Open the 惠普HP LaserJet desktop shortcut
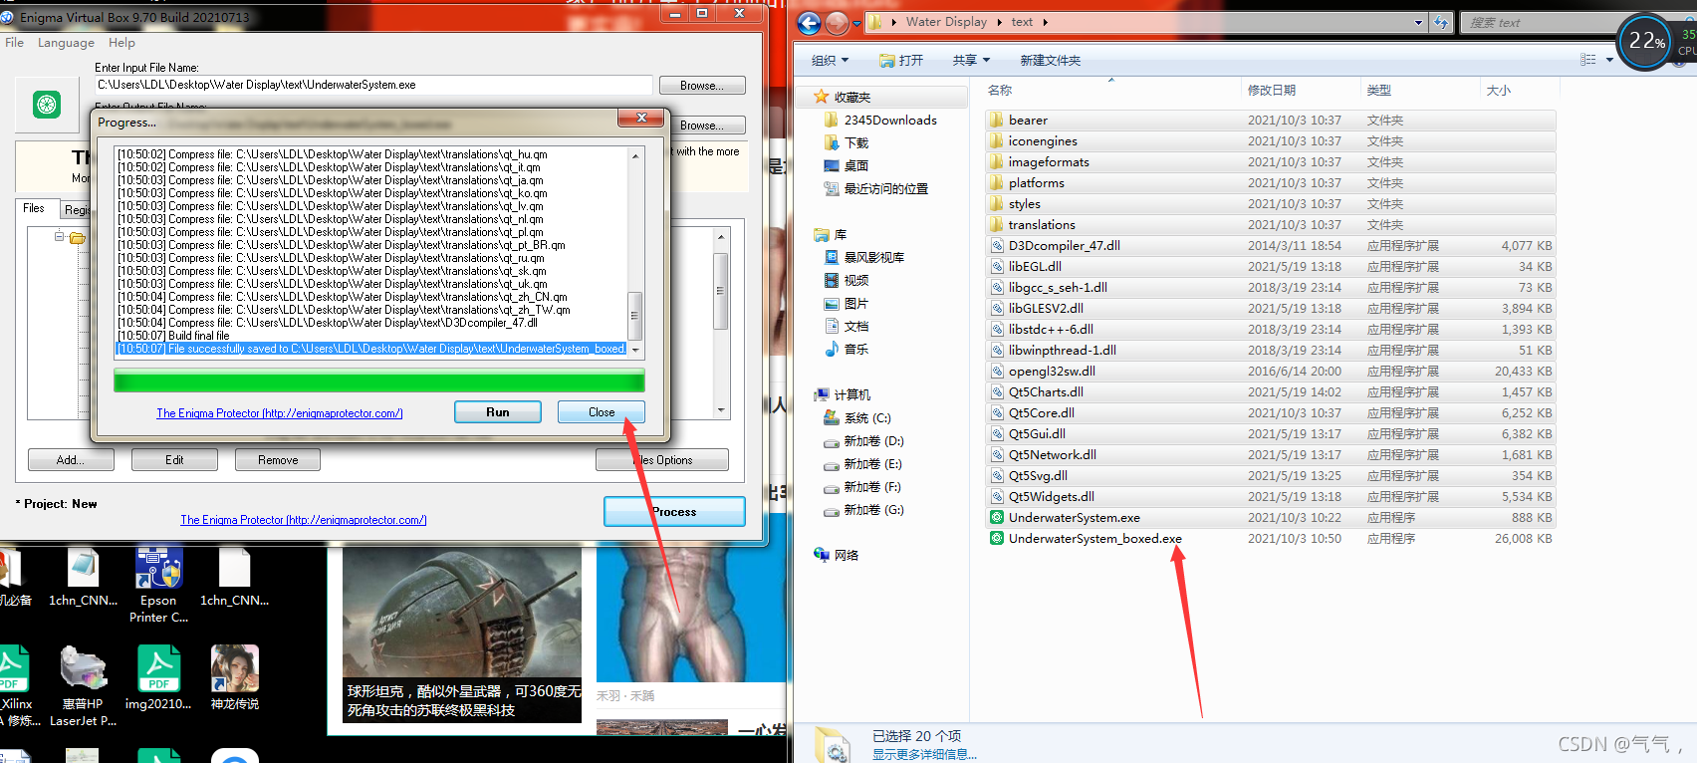1697x763 pixels. [x=84, y=685]
